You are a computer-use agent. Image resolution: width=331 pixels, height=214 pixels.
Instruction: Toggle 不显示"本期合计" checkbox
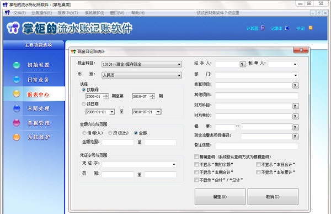point(196,172)
